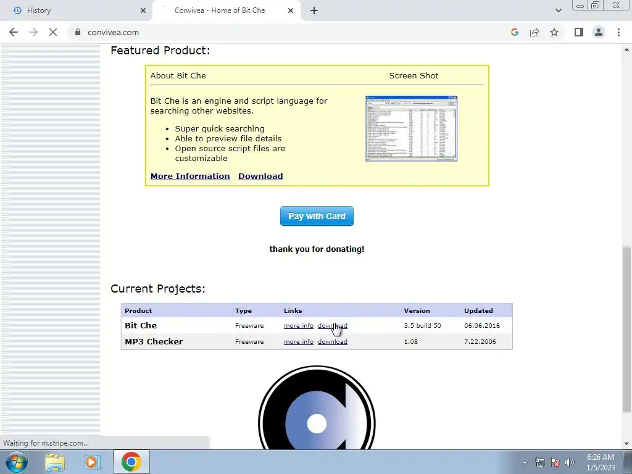Click the Chrome taskbar icon

131,462
